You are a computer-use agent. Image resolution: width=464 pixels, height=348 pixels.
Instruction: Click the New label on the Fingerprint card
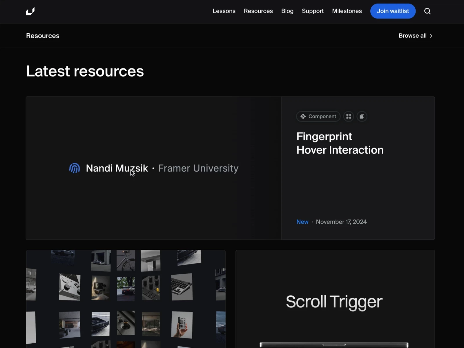coord(302,222)
